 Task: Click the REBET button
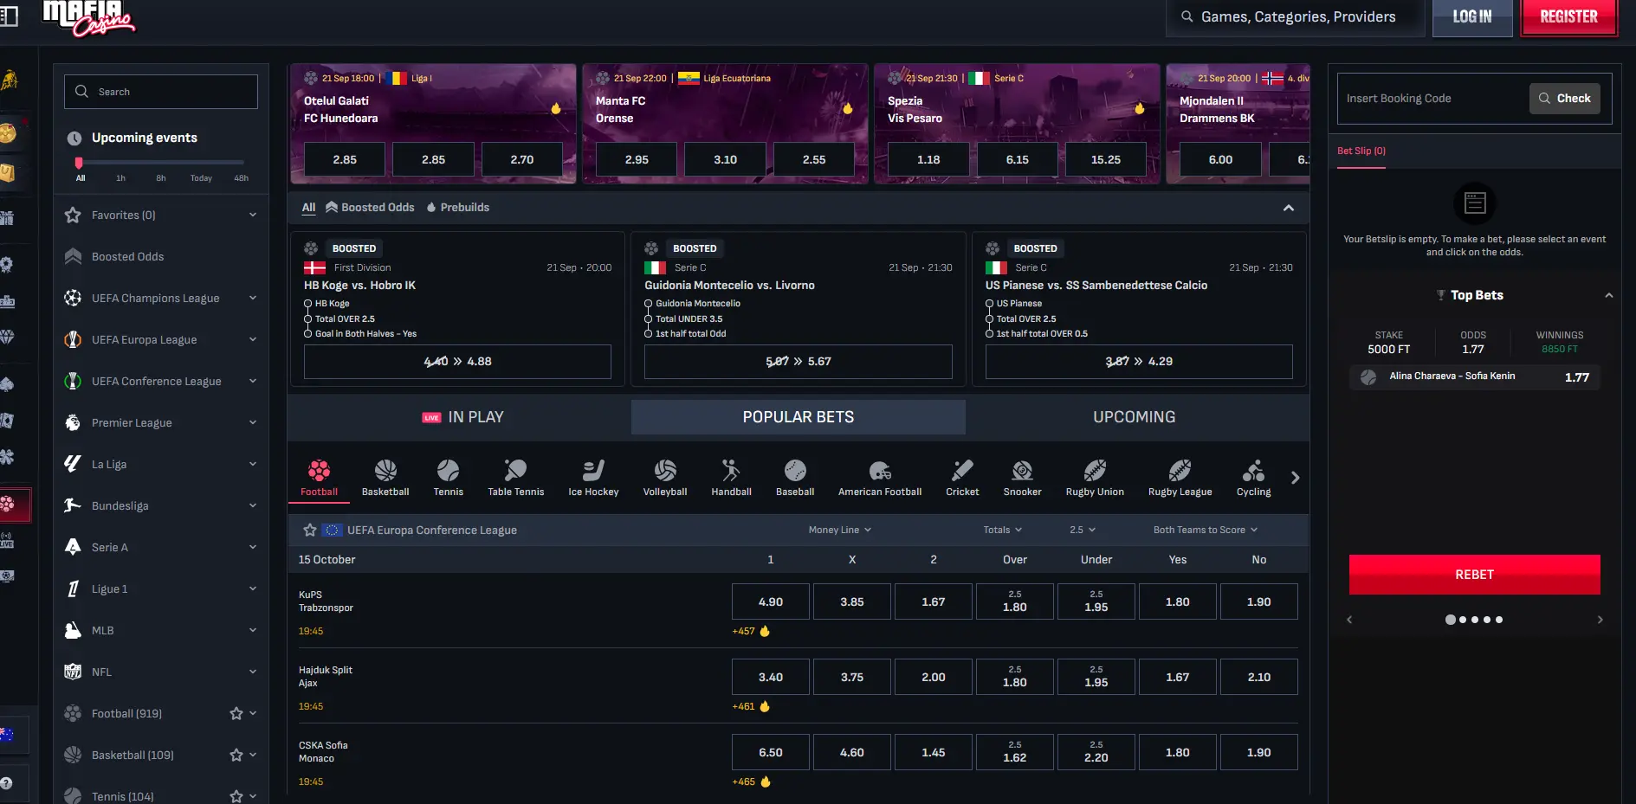click(x=1474, y=575)
